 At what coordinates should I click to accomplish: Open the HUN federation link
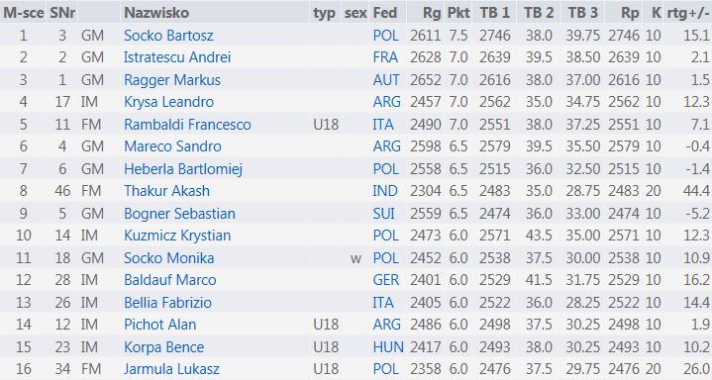pos(388,347)
